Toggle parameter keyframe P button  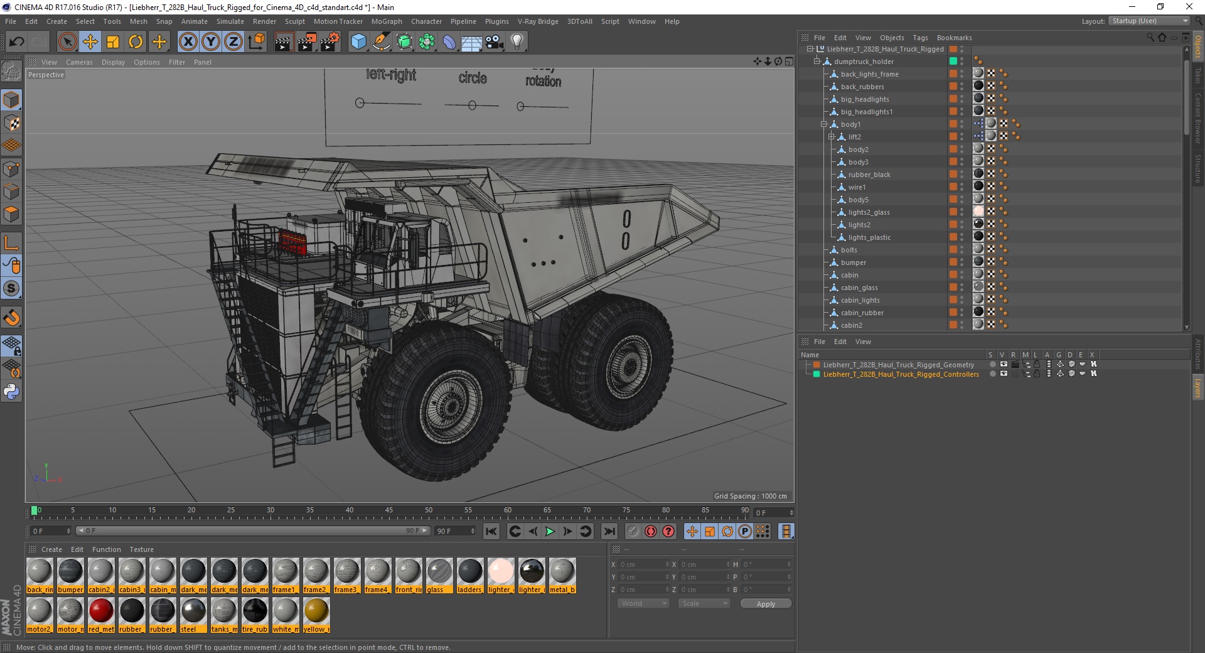[x=744, y=531]
